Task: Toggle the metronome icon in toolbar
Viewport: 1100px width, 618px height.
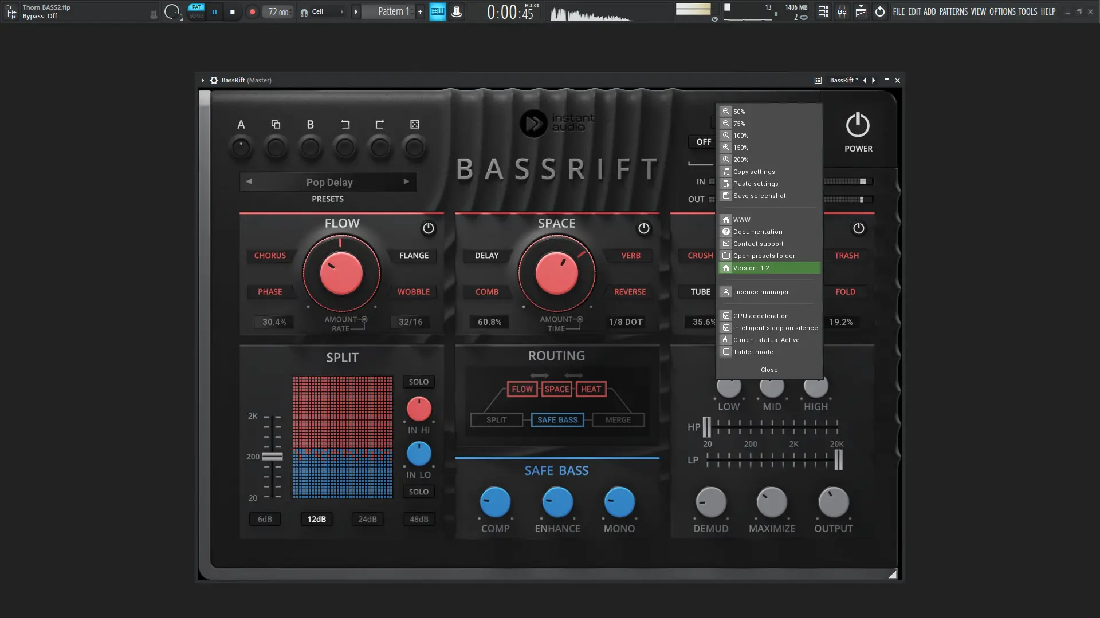Action: [457, 11]
